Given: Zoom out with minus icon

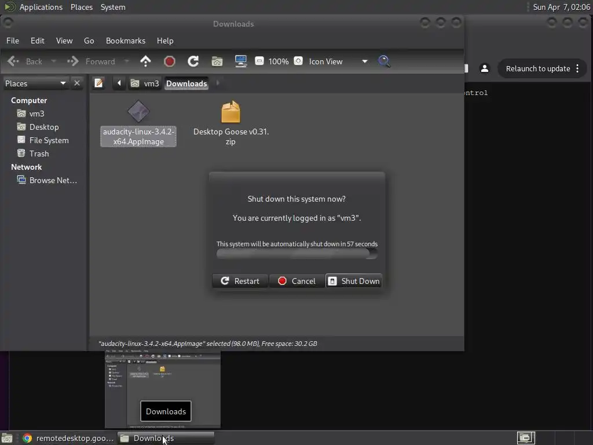Looking at the screenshot, I should [x=259, y=61].
